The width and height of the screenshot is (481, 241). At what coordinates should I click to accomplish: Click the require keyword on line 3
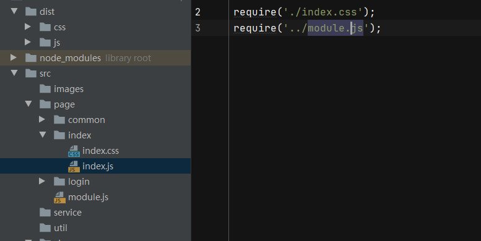click(255, 28)
